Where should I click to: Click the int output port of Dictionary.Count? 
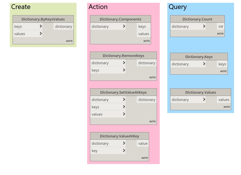click(221, 26)
